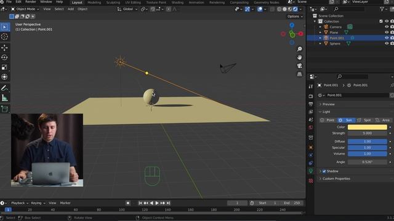Image resolution: width=394 pixels, height=221 pixels.
Task: Expand the Custom Properties panel
Action: 336,179
